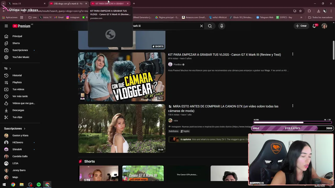
Task: Open Ver más tarde list
Action: click(x=20, y=96)
